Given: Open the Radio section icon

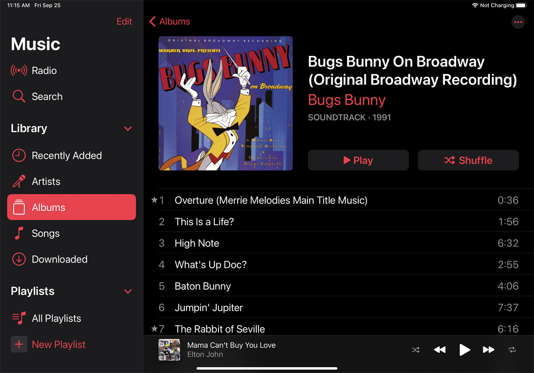Looking at the screenshot, I should (x=19, y=70).
